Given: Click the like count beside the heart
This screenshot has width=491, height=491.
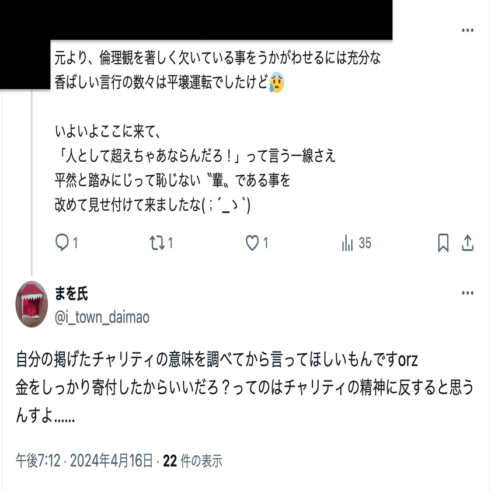Looking at the screenshot, I should (x=266, y=243).
